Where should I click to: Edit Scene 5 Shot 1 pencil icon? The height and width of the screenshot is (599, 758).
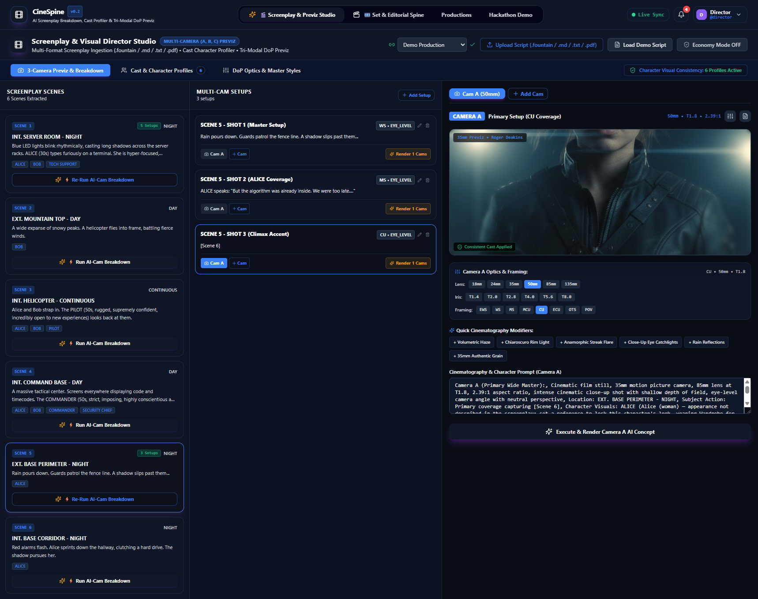(x=420, y=125)
